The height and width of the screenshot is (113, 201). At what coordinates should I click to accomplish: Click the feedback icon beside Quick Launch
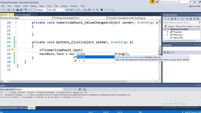[157, 2]
